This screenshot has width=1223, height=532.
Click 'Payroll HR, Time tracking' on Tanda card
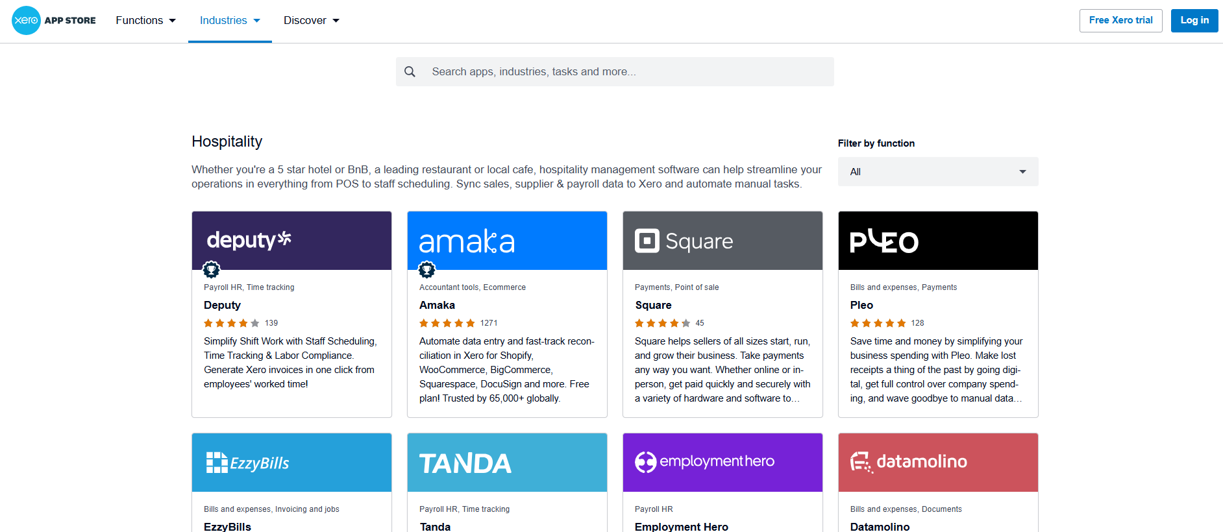click(465, 509)
